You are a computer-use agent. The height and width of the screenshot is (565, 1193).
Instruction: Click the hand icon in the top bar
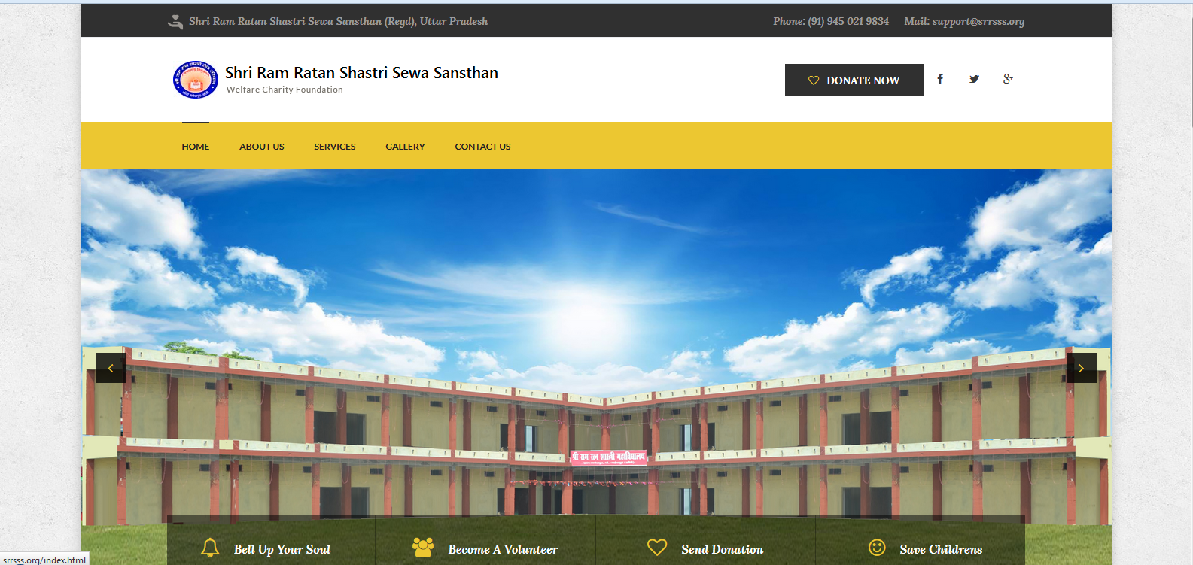[175, 22]
